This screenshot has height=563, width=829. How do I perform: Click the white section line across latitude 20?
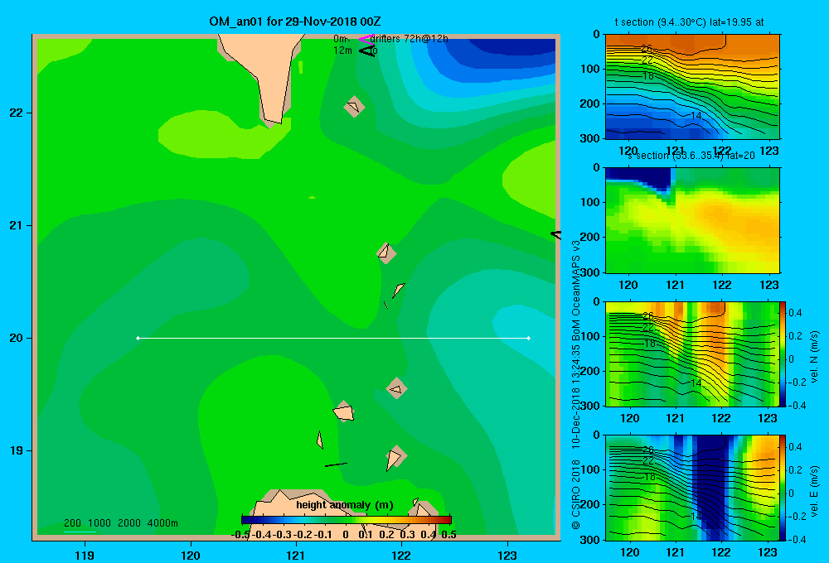[x=333, y=338]
